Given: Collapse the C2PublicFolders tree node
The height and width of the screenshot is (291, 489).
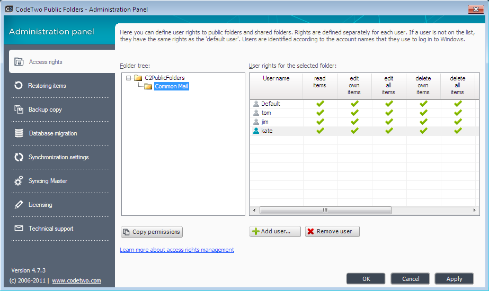Looking at the screenshot, I should click(129, 78).
